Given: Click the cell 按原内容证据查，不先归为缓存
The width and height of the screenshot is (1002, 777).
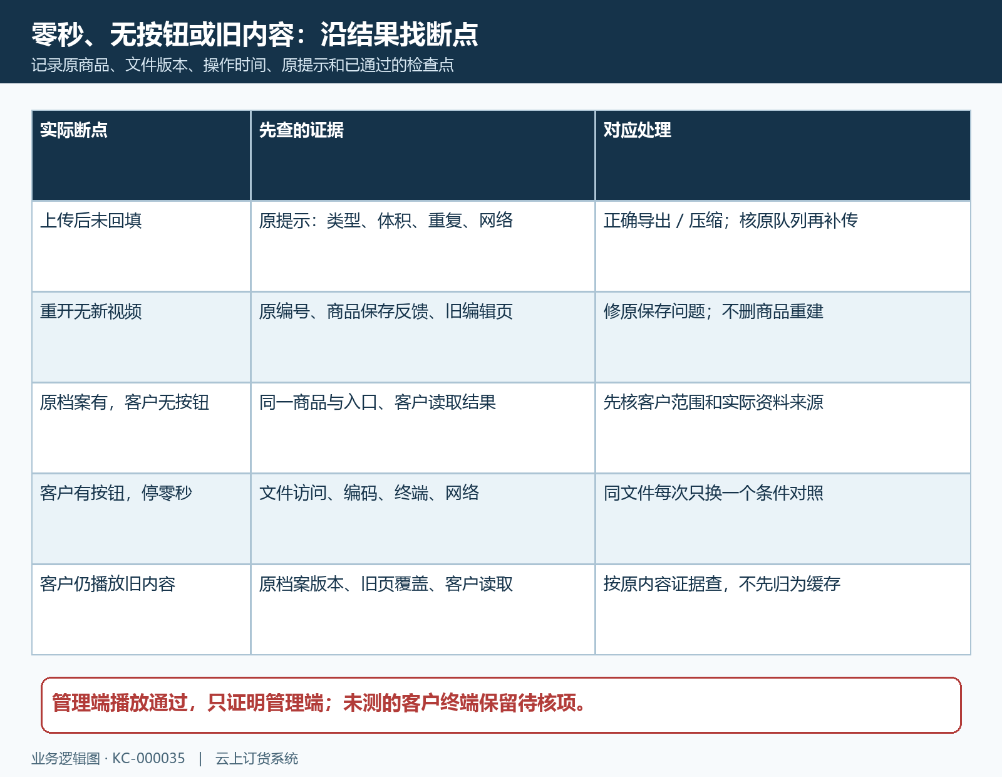Looking at the screenshot, I should (783, 610).
